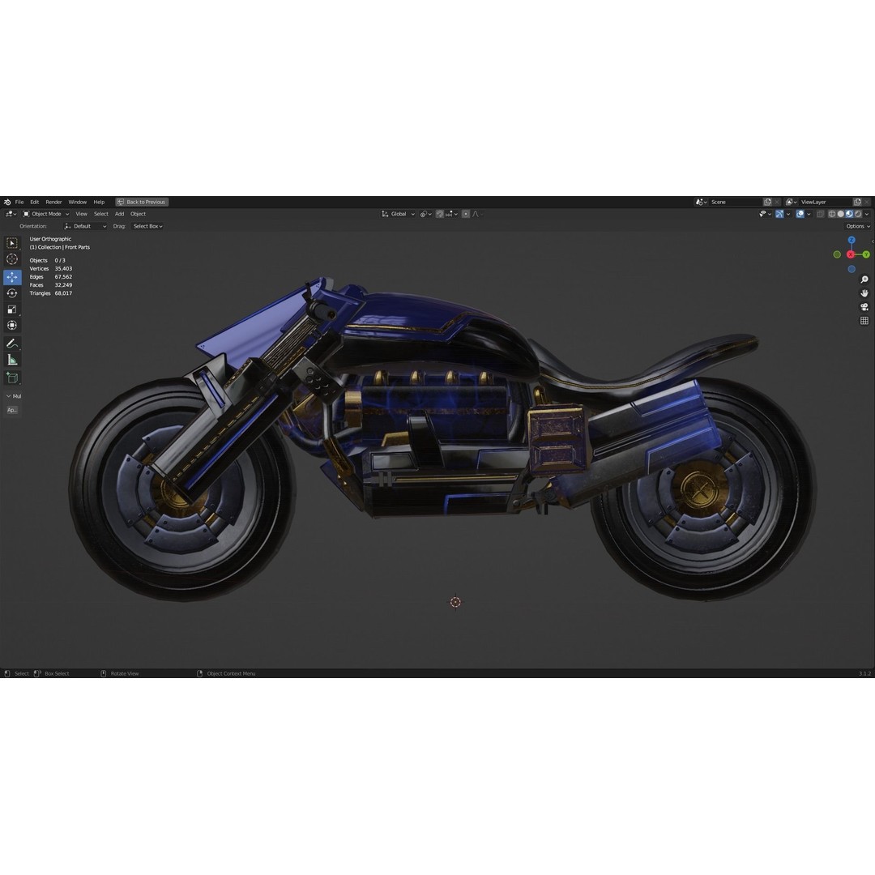This screenshot has width=875, height=875.
Task: Click the X axis on navigation gizmo
Action: tap(851, 254)
